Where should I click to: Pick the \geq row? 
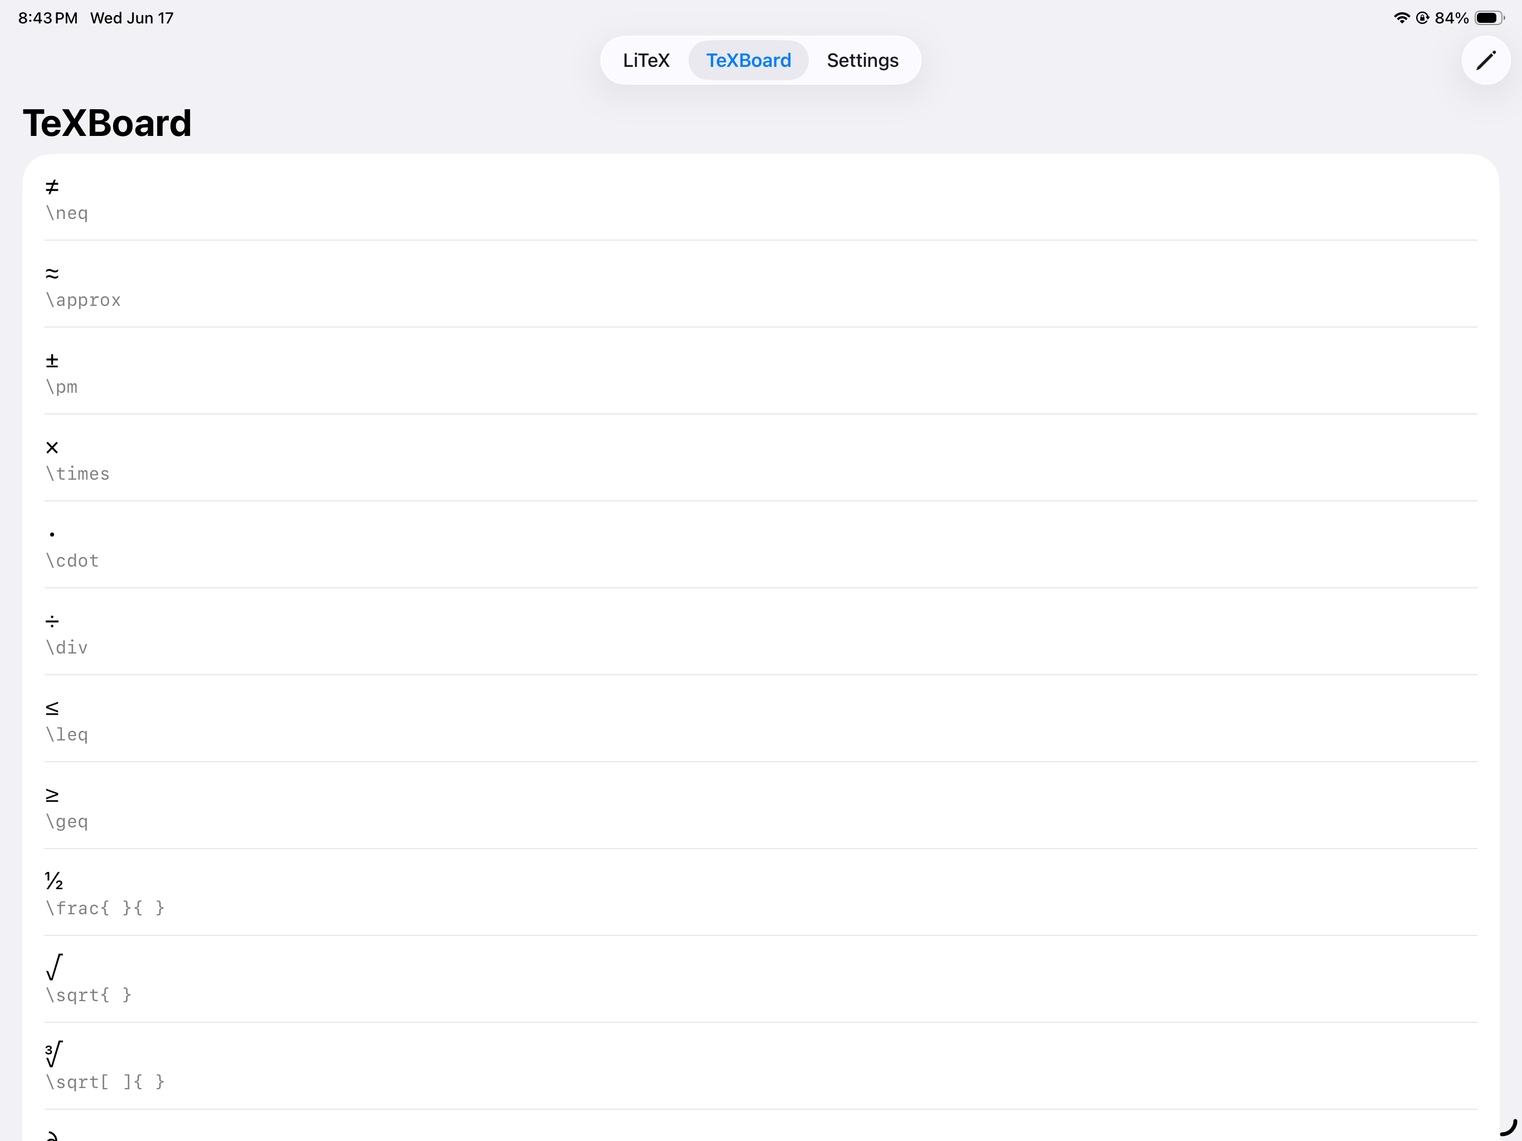pos(760,805)
